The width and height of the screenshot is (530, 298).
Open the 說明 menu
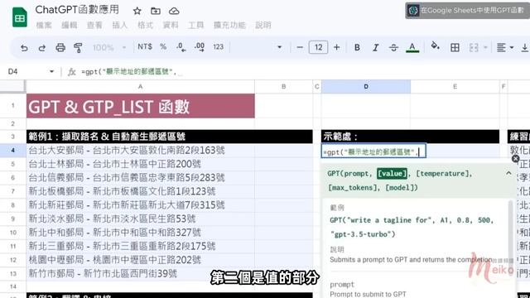click(263, 25)
